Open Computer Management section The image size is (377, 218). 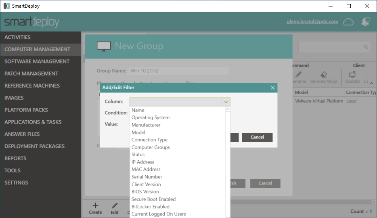coord(41,50)
